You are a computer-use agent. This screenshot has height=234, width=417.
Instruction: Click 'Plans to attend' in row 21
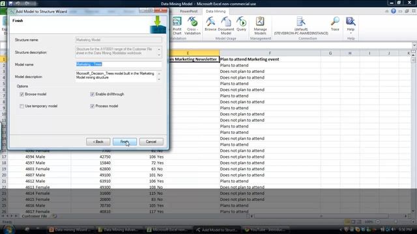[234, 181]
